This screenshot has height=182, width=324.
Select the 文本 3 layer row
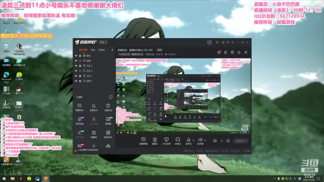[94, 66]
